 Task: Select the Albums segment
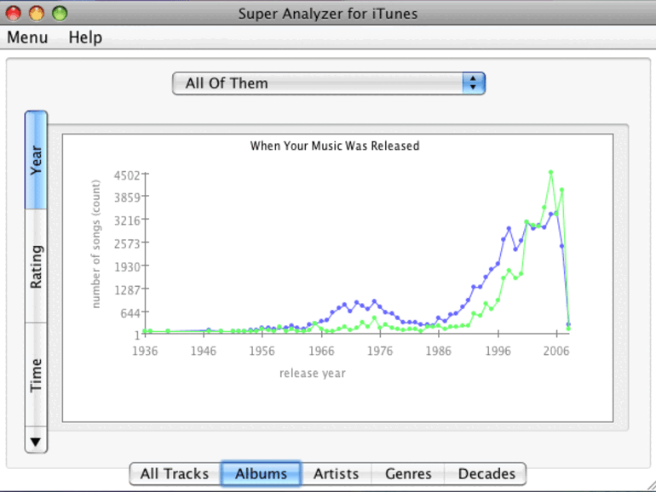[x=261, y=473]
